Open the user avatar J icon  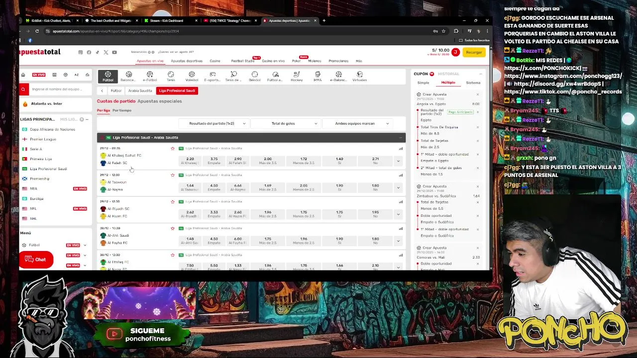(x=455, y=52)
